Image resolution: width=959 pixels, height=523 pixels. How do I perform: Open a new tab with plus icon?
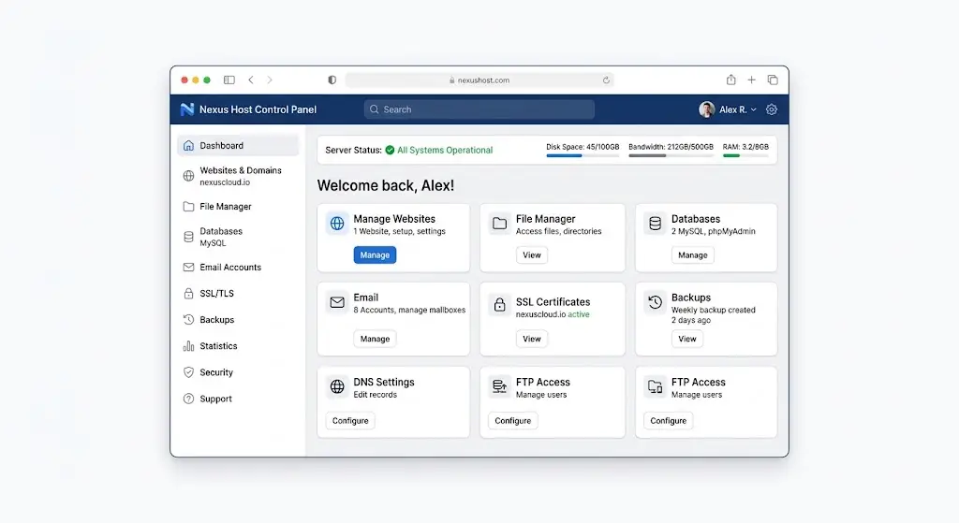click(x=752, y=80)
